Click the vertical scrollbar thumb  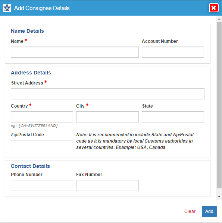219,105
